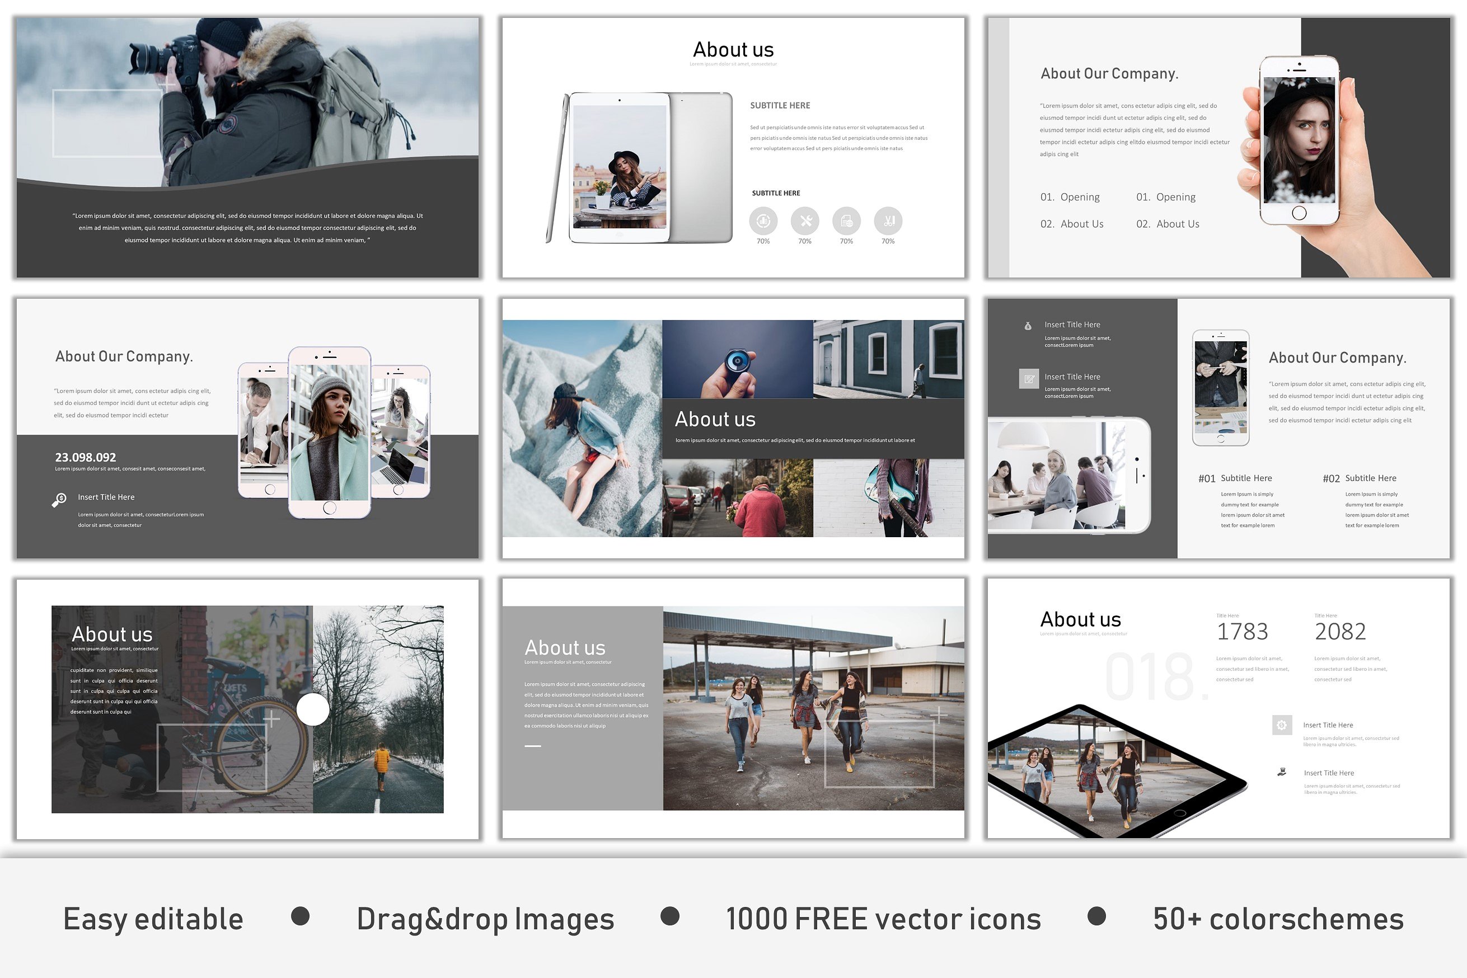Click the wrench and screwdriver icon
The height and width of the screenshot is (978, 1467).
point(805,221)
